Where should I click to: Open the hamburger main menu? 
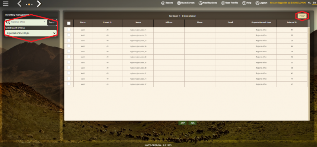pyautogui.click(x=6, y=4)
